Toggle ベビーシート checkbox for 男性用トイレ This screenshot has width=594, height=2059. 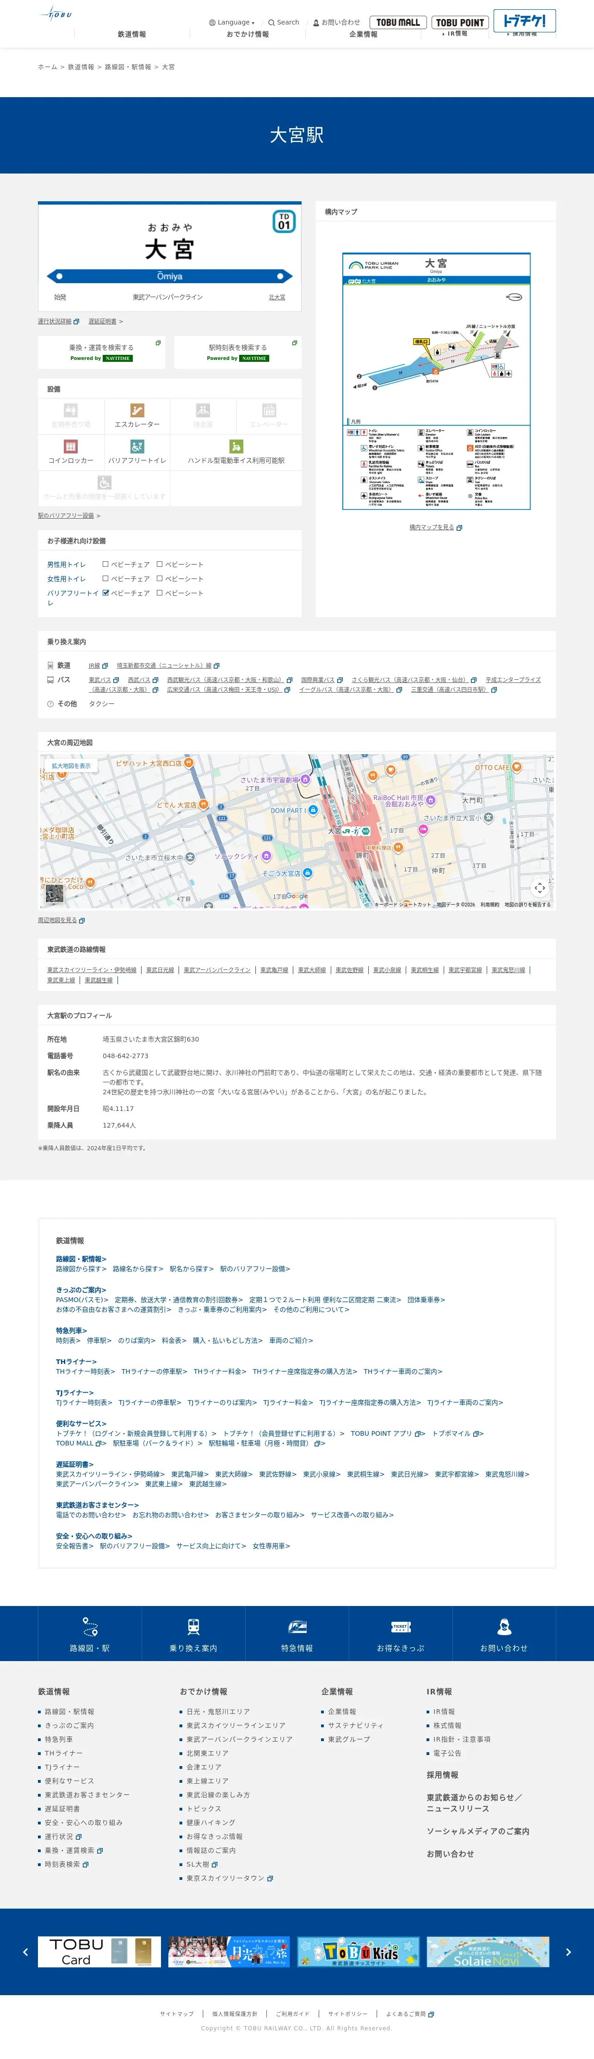click(x=160, y=564)
